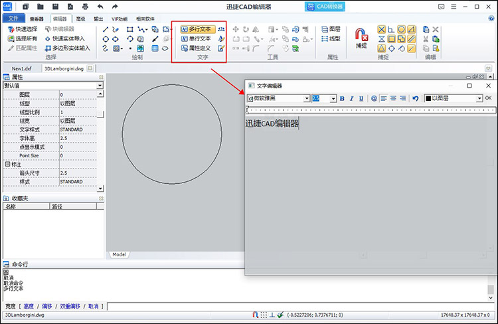Viewport: 498px width, 324px height.
Task: Click the Move tool in Tools group
Action: coord(236,29)
